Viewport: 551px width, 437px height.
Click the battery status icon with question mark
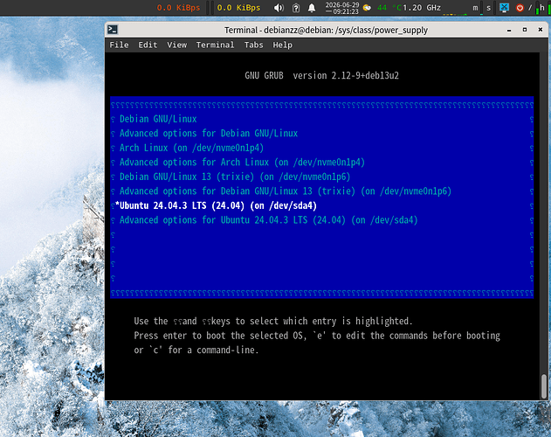coord(296,8)
